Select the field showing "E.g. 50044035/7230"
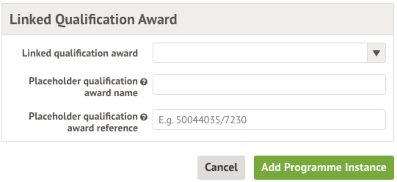 (269, 120)
